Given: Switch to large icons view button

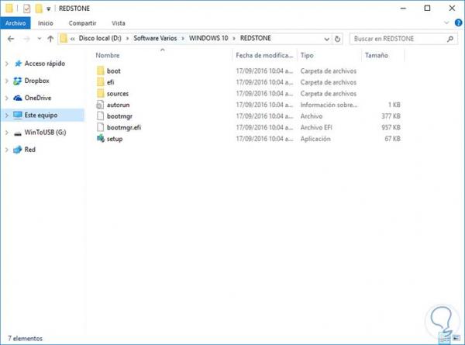Looking at the screenshot, I should [x=456, y=338].
